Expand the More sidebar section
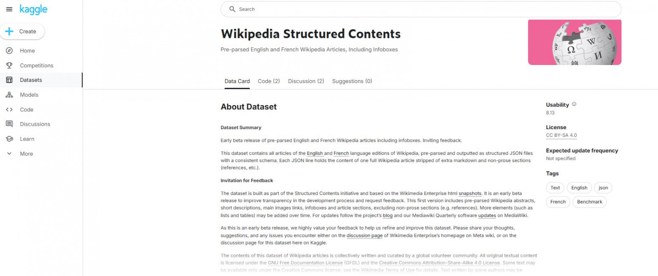The height and width of the screenshot is (276, 658). pos(9,154)
